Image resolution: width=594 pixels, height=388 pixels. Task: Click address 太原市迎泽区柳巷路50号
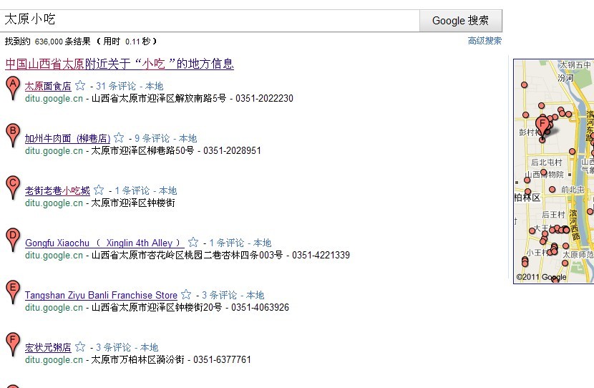(x=142, y=151)
